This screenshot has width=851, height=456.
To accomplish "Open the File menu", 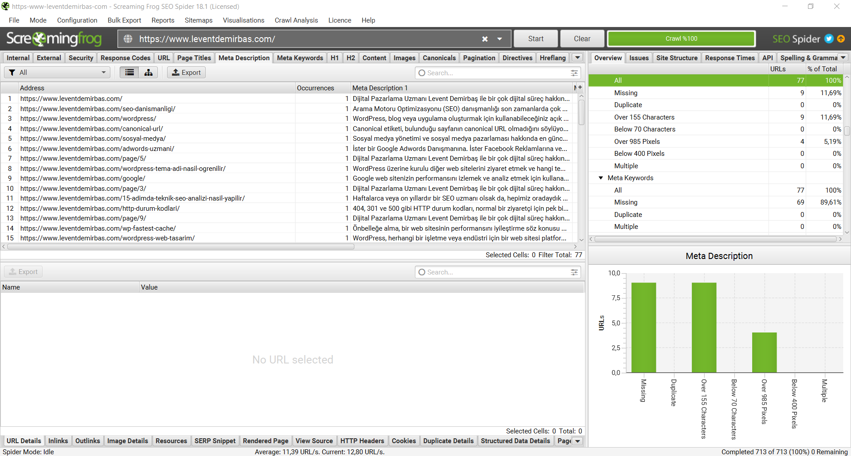I will pyautogui.click(x=14, y=20).
